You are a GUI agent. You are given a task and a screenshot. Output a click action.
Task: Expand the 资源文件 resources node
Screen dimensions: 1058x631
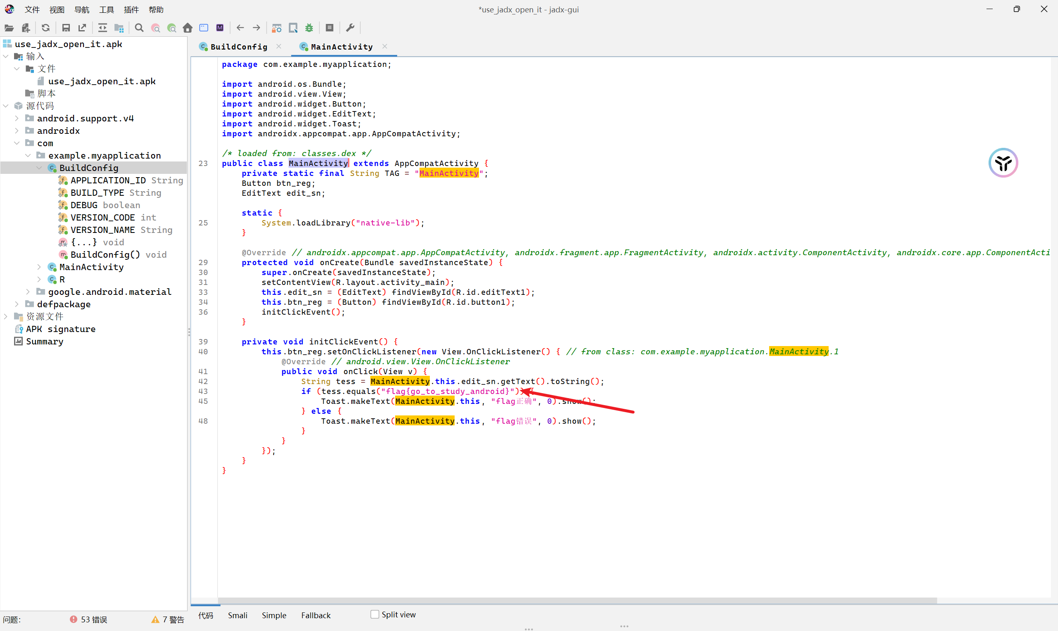5,316
